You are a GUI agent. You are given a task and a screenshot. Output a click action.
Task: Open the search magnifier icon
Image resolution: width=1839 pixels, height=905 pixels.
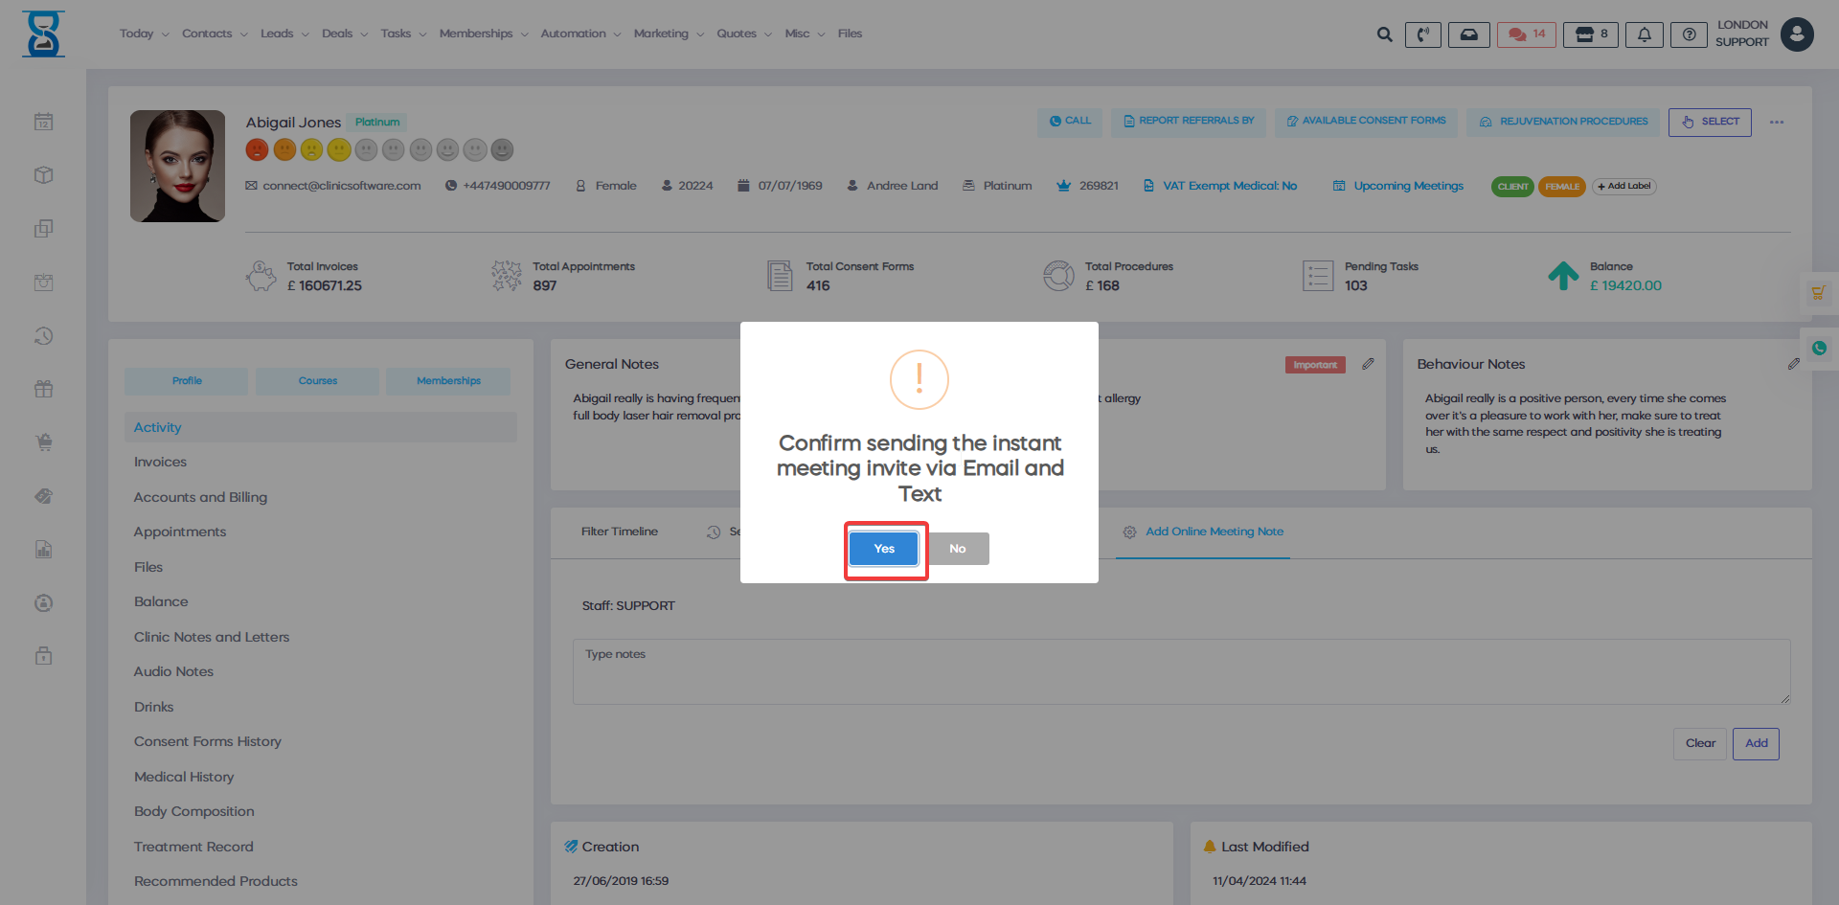click(1384, 34)
